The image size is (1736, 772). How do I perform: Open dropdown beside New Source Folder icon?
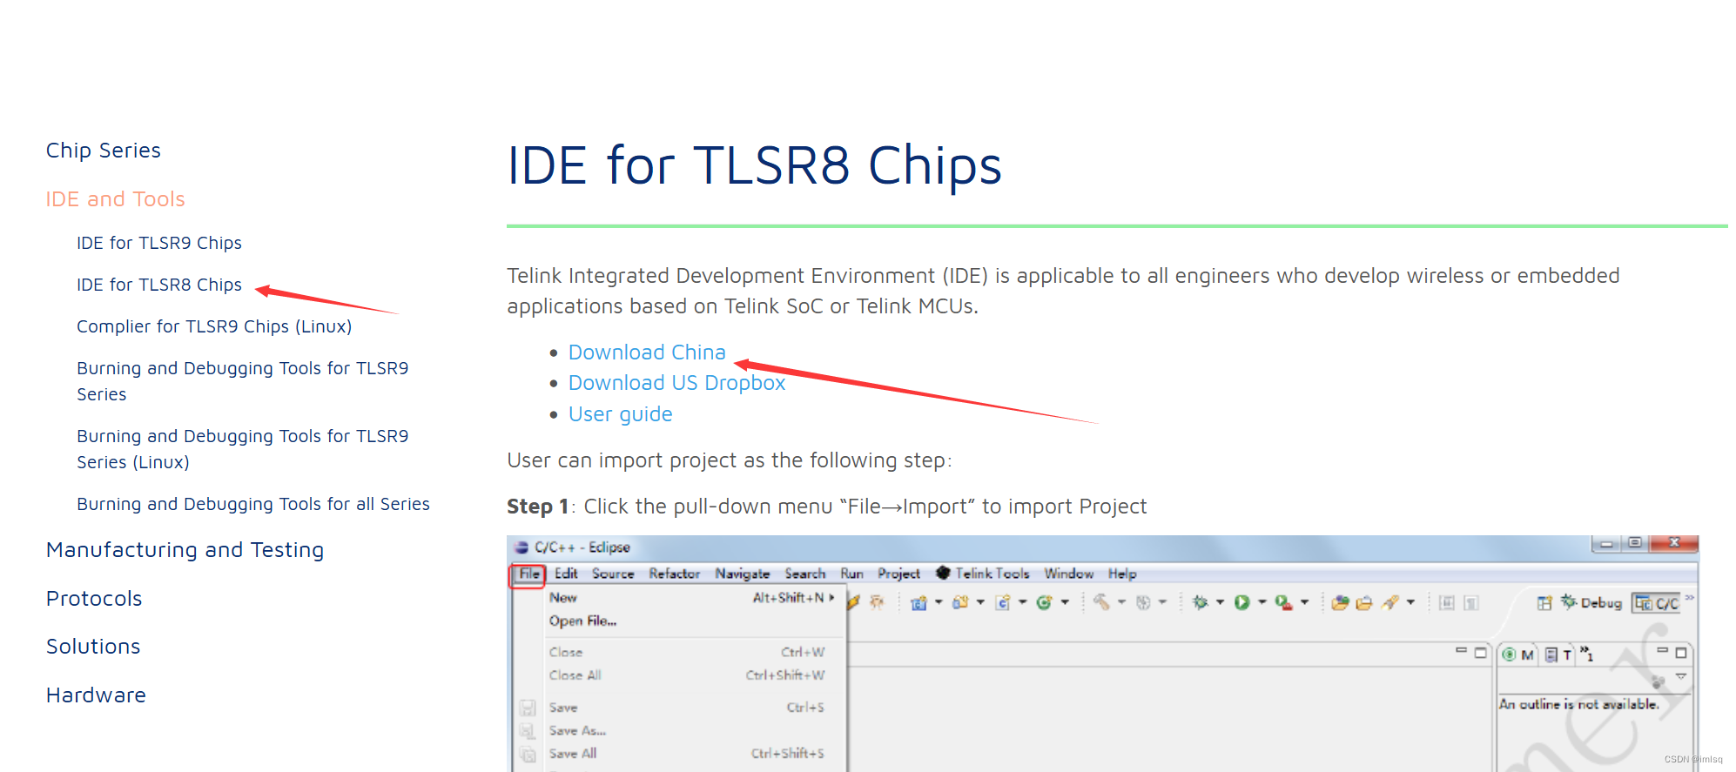click(x=980, y=602)
